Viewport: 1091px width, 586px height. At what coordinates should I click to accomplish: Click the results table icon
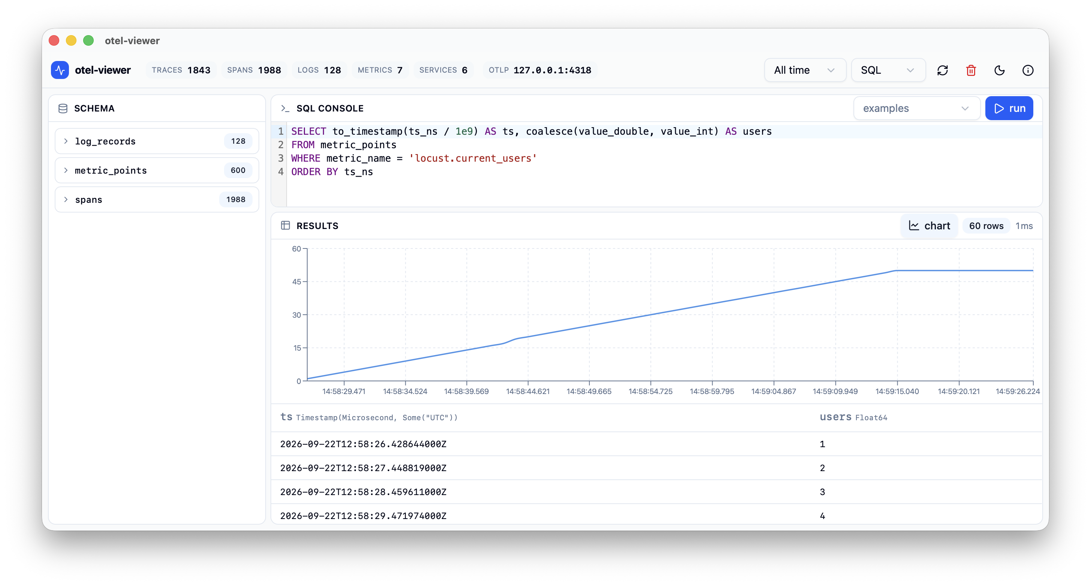coord(285,226)
